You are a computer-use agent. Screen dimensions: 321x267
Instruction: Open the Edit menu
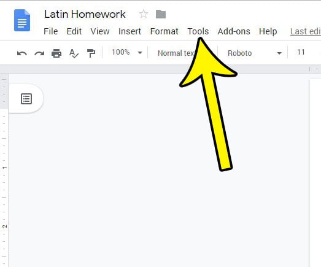click(x=74, y=31)
